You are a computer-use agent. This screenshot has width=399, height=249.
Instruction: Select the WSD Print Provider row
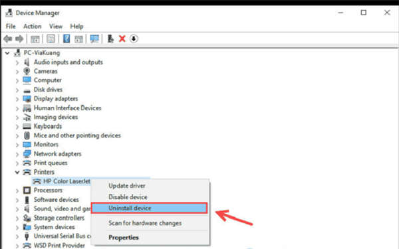pyautogui.click(x=59, y=246)
